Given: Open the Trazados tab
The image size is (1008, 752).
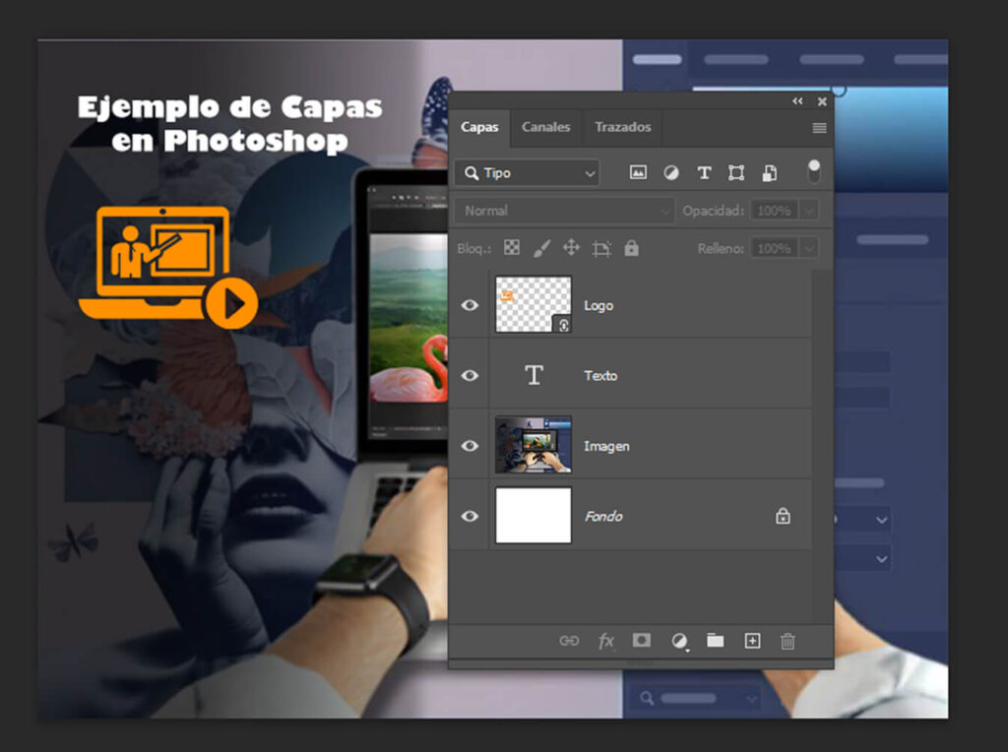Looking at the screenshot, I should (621, 127).
